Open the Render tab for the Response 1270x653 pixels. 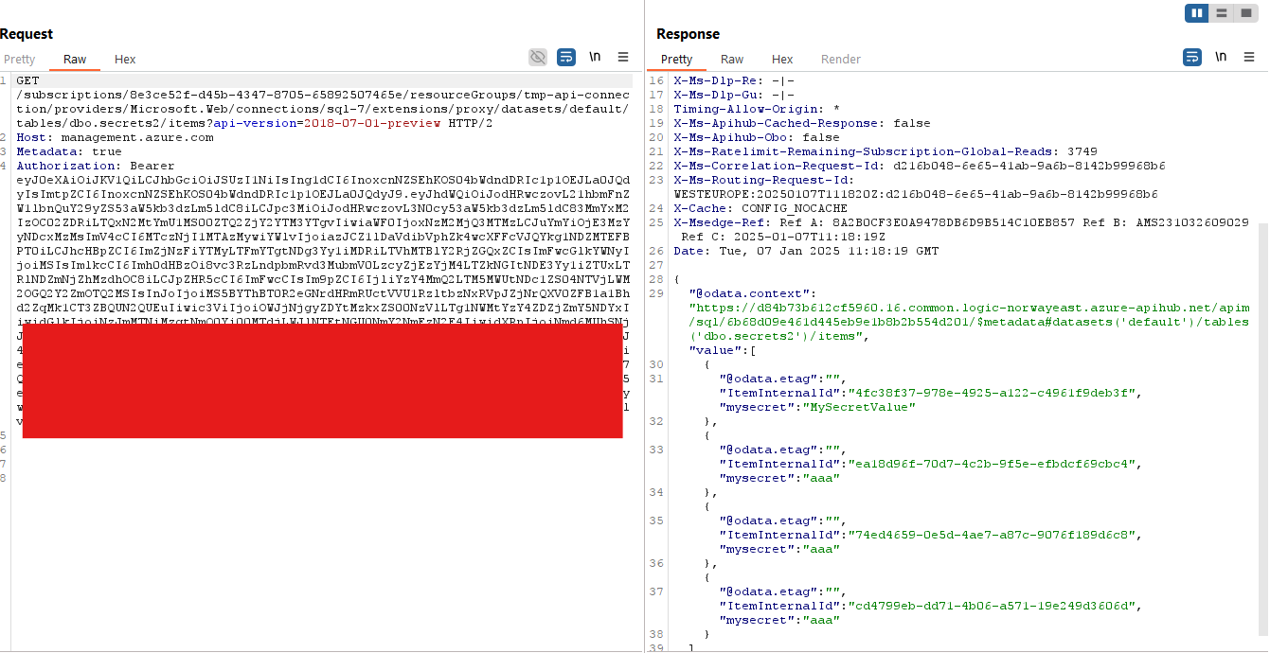840,59
